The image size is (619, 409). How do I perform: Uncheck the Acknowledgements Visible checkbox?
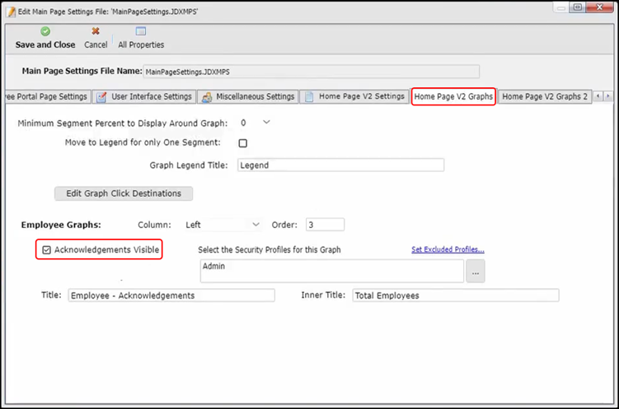point(46,249)
